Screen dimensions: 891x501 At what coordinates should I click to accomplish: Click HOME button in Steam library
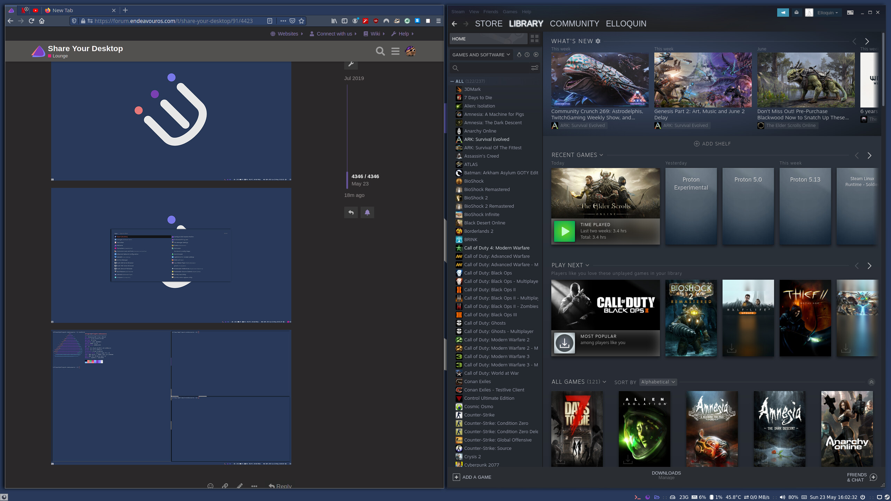pos(488,39)
